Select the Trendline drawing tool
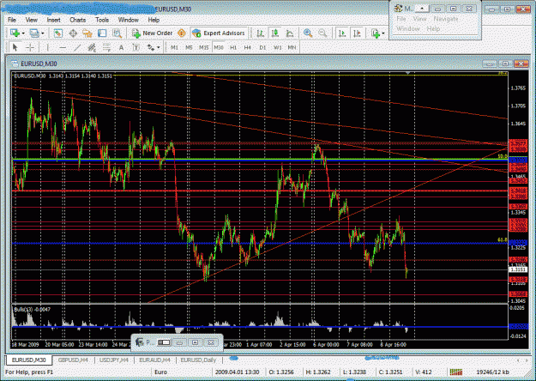 click(77, 47)
